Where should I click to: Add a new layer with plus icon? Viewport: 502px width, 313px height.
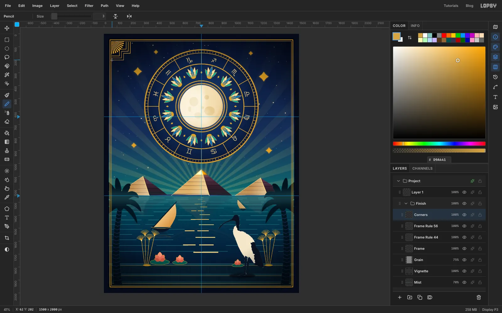point(400,297)
